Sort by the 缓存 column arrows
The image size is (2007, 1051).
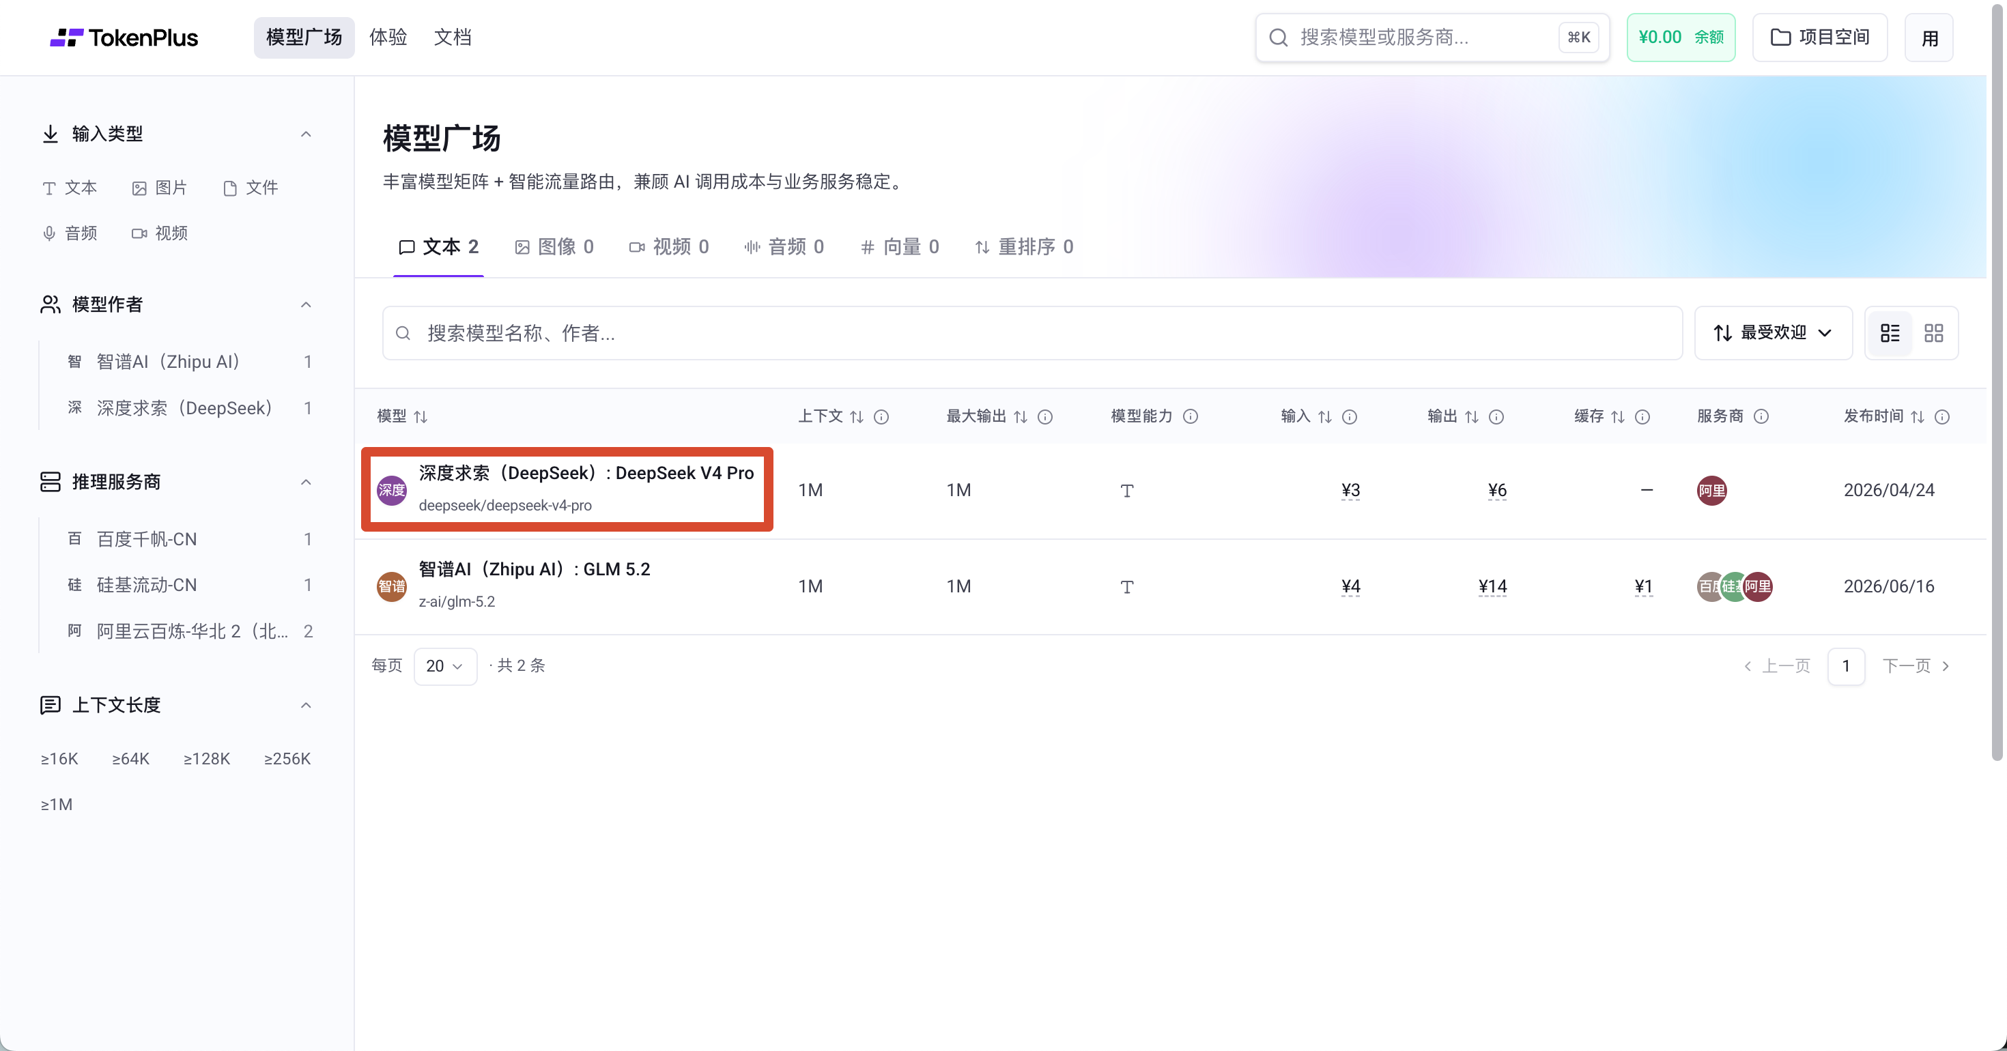coord(1618,417)
